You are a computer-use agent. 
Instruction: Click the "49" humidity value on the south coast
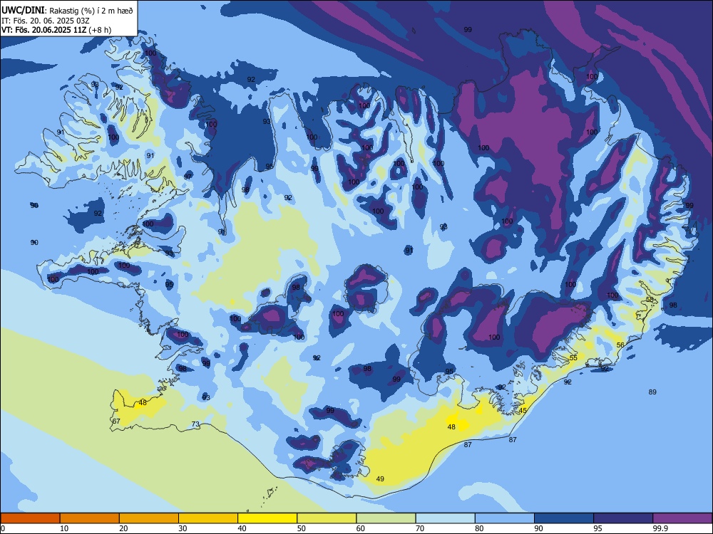(x=381, y=478)
